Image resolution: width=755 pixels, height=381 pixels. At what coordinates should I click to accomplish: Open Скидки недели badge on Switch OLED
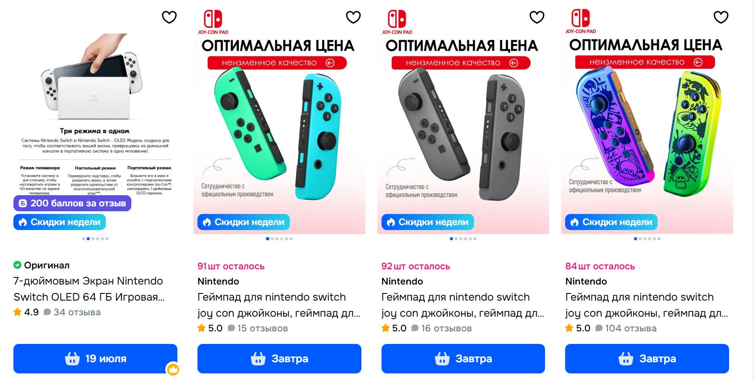pyautogui.click(x=59, y=222)
